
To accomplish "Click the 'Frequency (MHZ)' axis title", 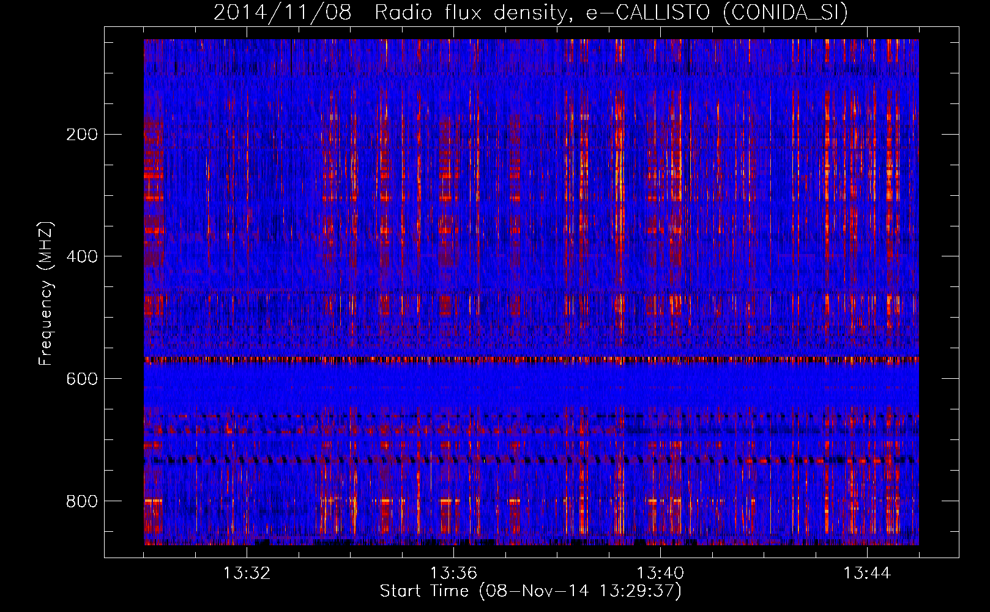I will click(x=47, y=294).
